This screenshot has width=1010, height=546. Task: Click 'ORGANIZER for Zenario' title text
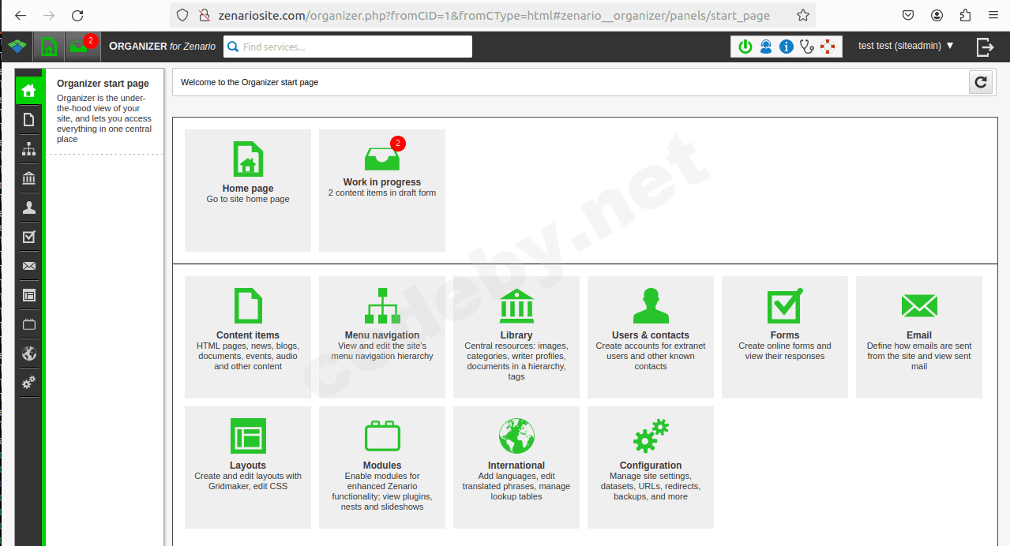162,47
